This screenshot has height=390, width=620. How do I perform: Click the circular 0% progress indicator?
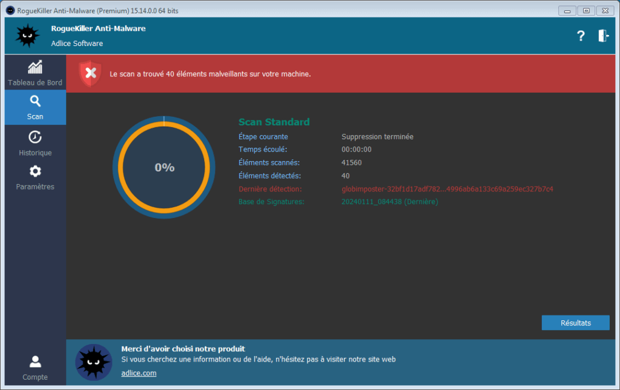(164, 167)
